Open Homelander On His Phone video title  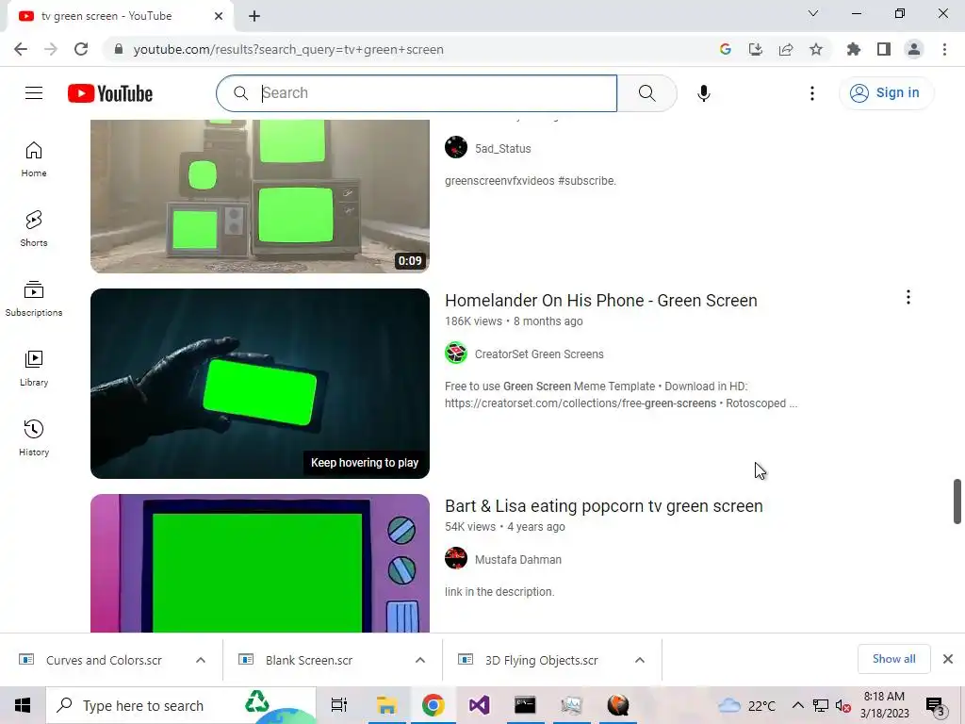point(600,301)
